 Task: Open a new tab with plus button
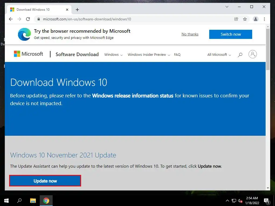pos(77,10)
